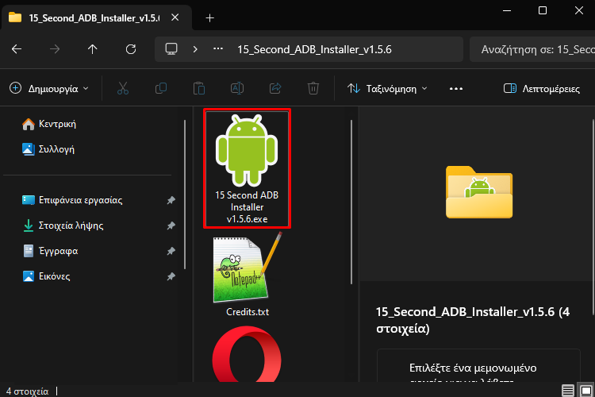Unpin Στοιχεία λήψης via its pin icon
This screenshot has width=595, height=397.
tap(171, 225)
